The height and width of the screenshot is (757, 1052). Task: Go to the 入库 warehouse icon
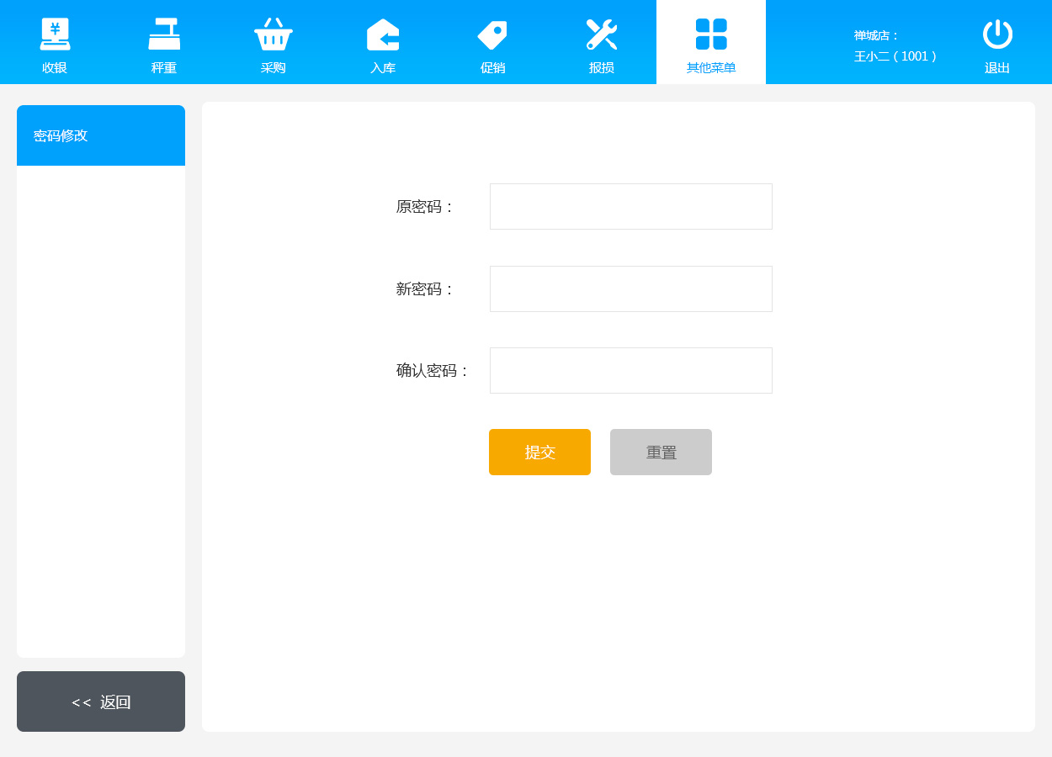[383, 34]
